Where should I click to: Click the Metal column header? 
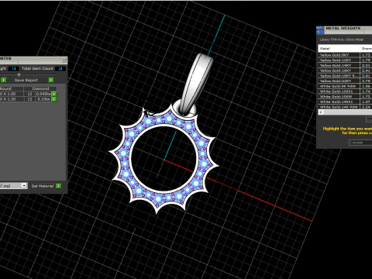pos(339,48)
